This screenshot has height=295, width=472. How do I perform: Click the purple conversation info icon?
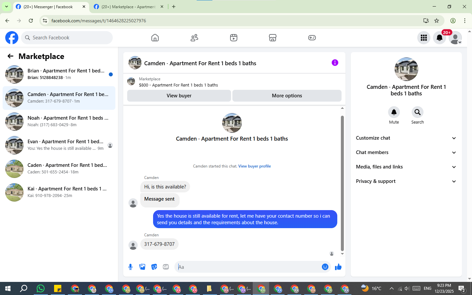(x=335, y=63)
